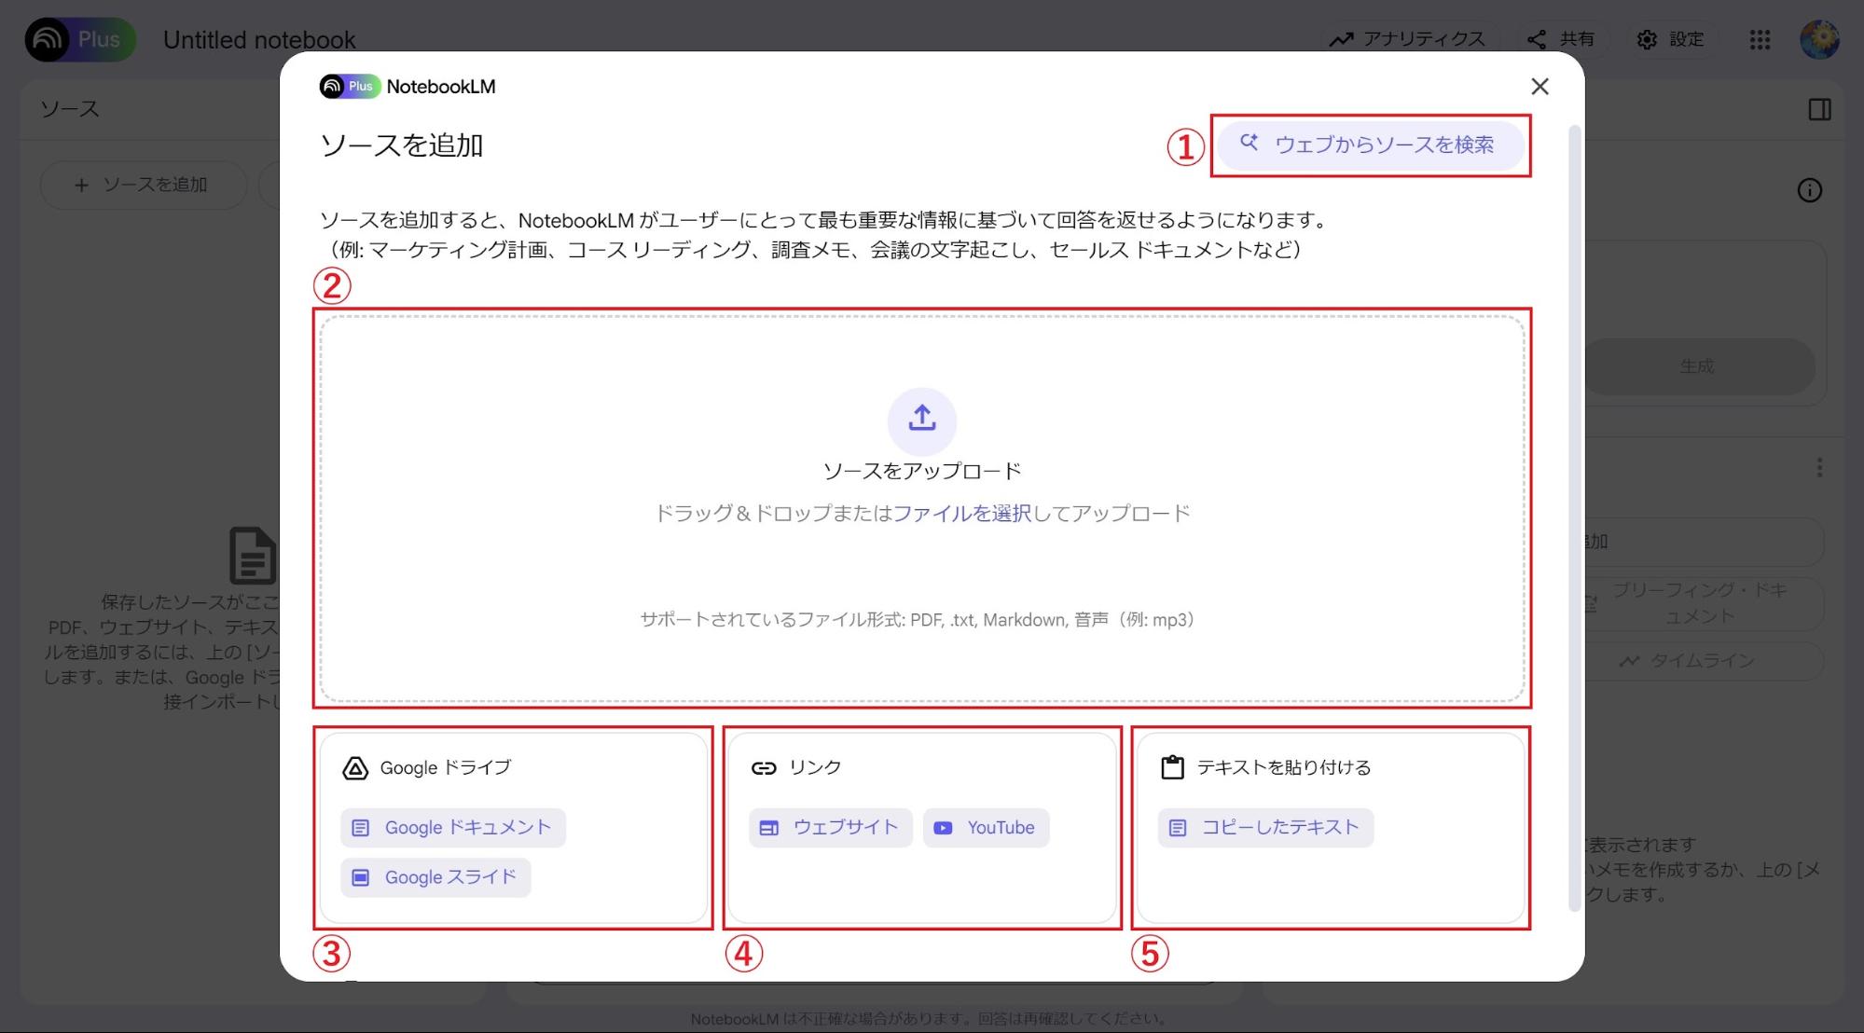The image size is (1864, 1033).
Task: Click the document icon in empty sources panel
Action: pos(253,556)
